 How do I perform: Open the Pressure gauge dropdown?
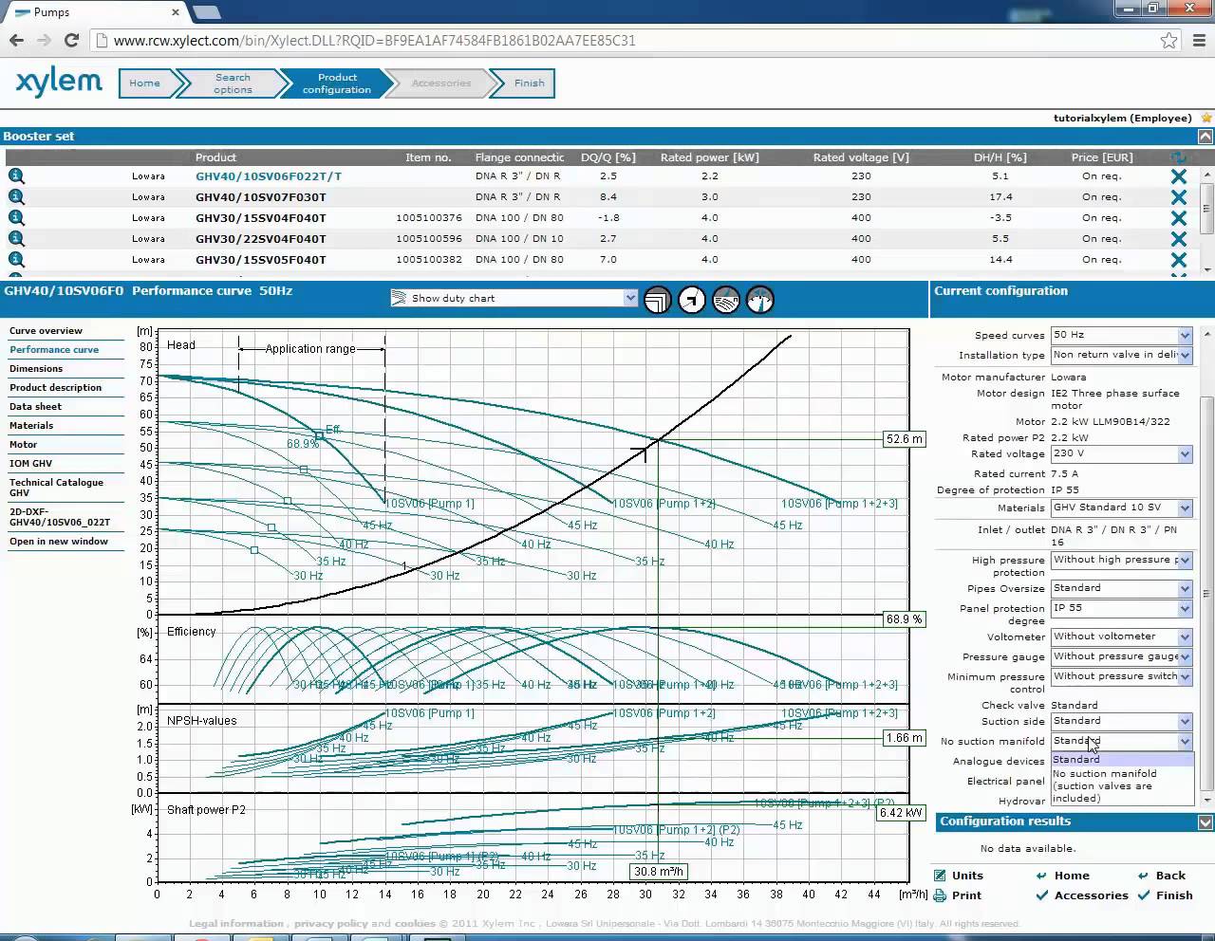tap(1121, 656)
